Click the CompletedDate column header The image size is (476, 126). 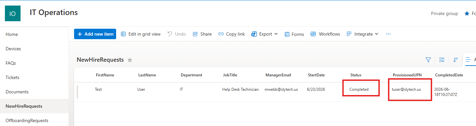coord(449,75)
